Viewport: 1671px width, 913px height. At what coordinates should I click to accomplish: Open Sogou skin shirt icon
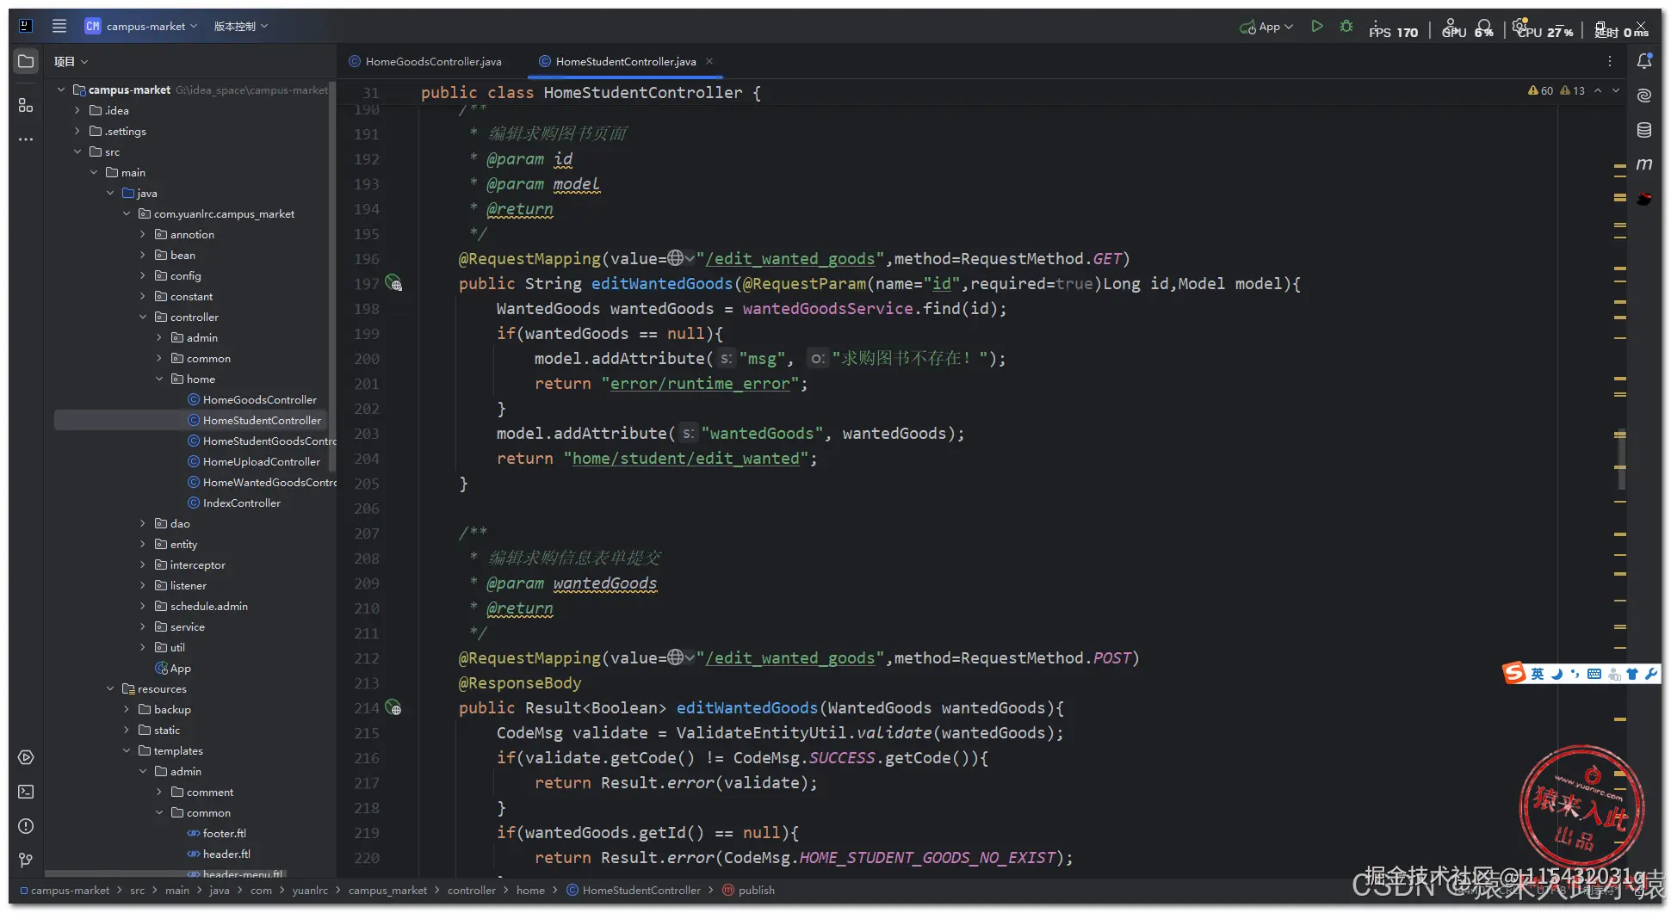click(1632, 674)
